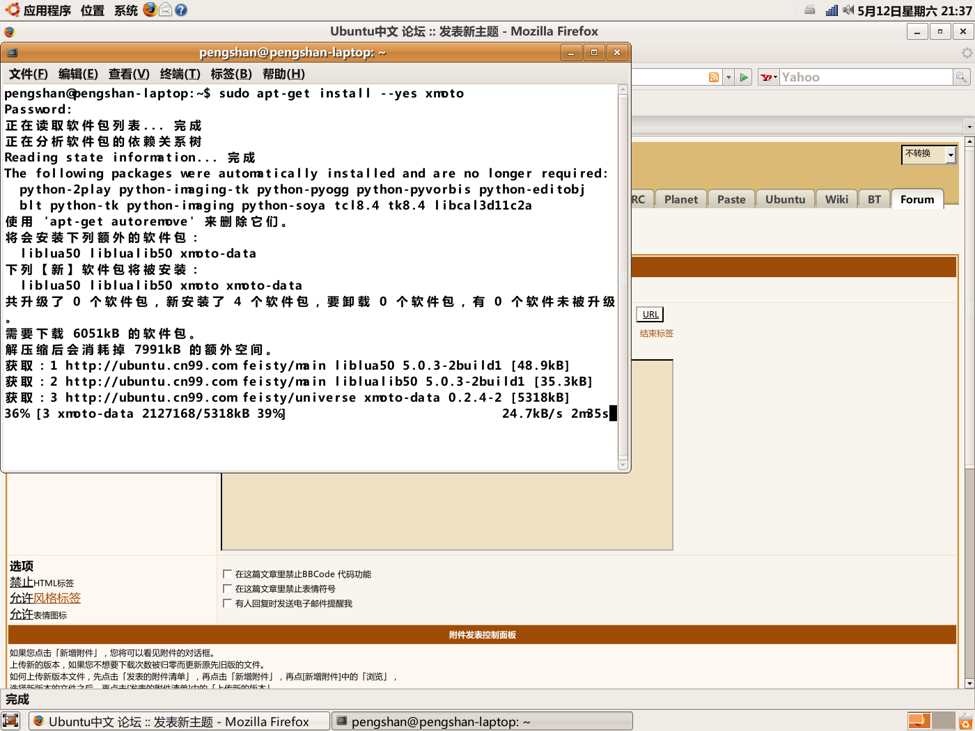Click the green Go arrow button
Screen dimensions: 975x731
click(x=744, y=77)
